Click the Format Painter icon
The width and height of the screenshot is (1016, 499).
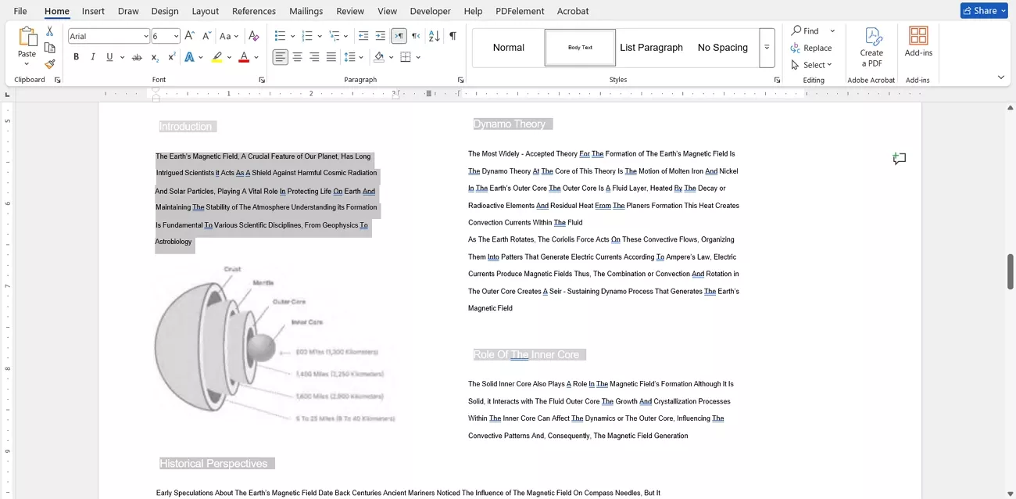point(49,64)
